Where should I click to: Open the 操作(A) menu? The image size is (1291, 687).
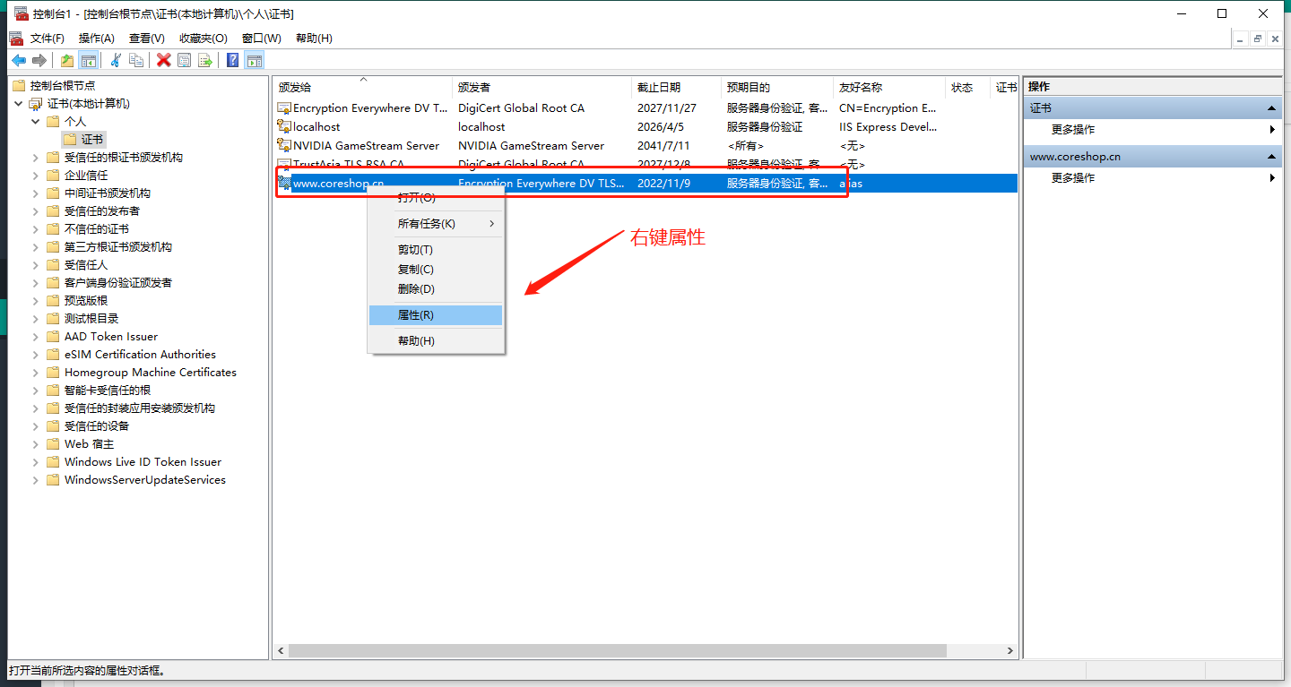coord(96,39)
